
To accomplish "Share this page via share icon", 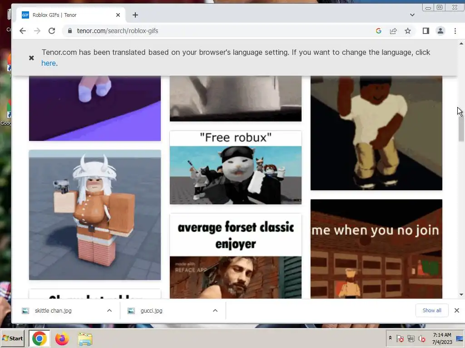I will tap(393, 31).
